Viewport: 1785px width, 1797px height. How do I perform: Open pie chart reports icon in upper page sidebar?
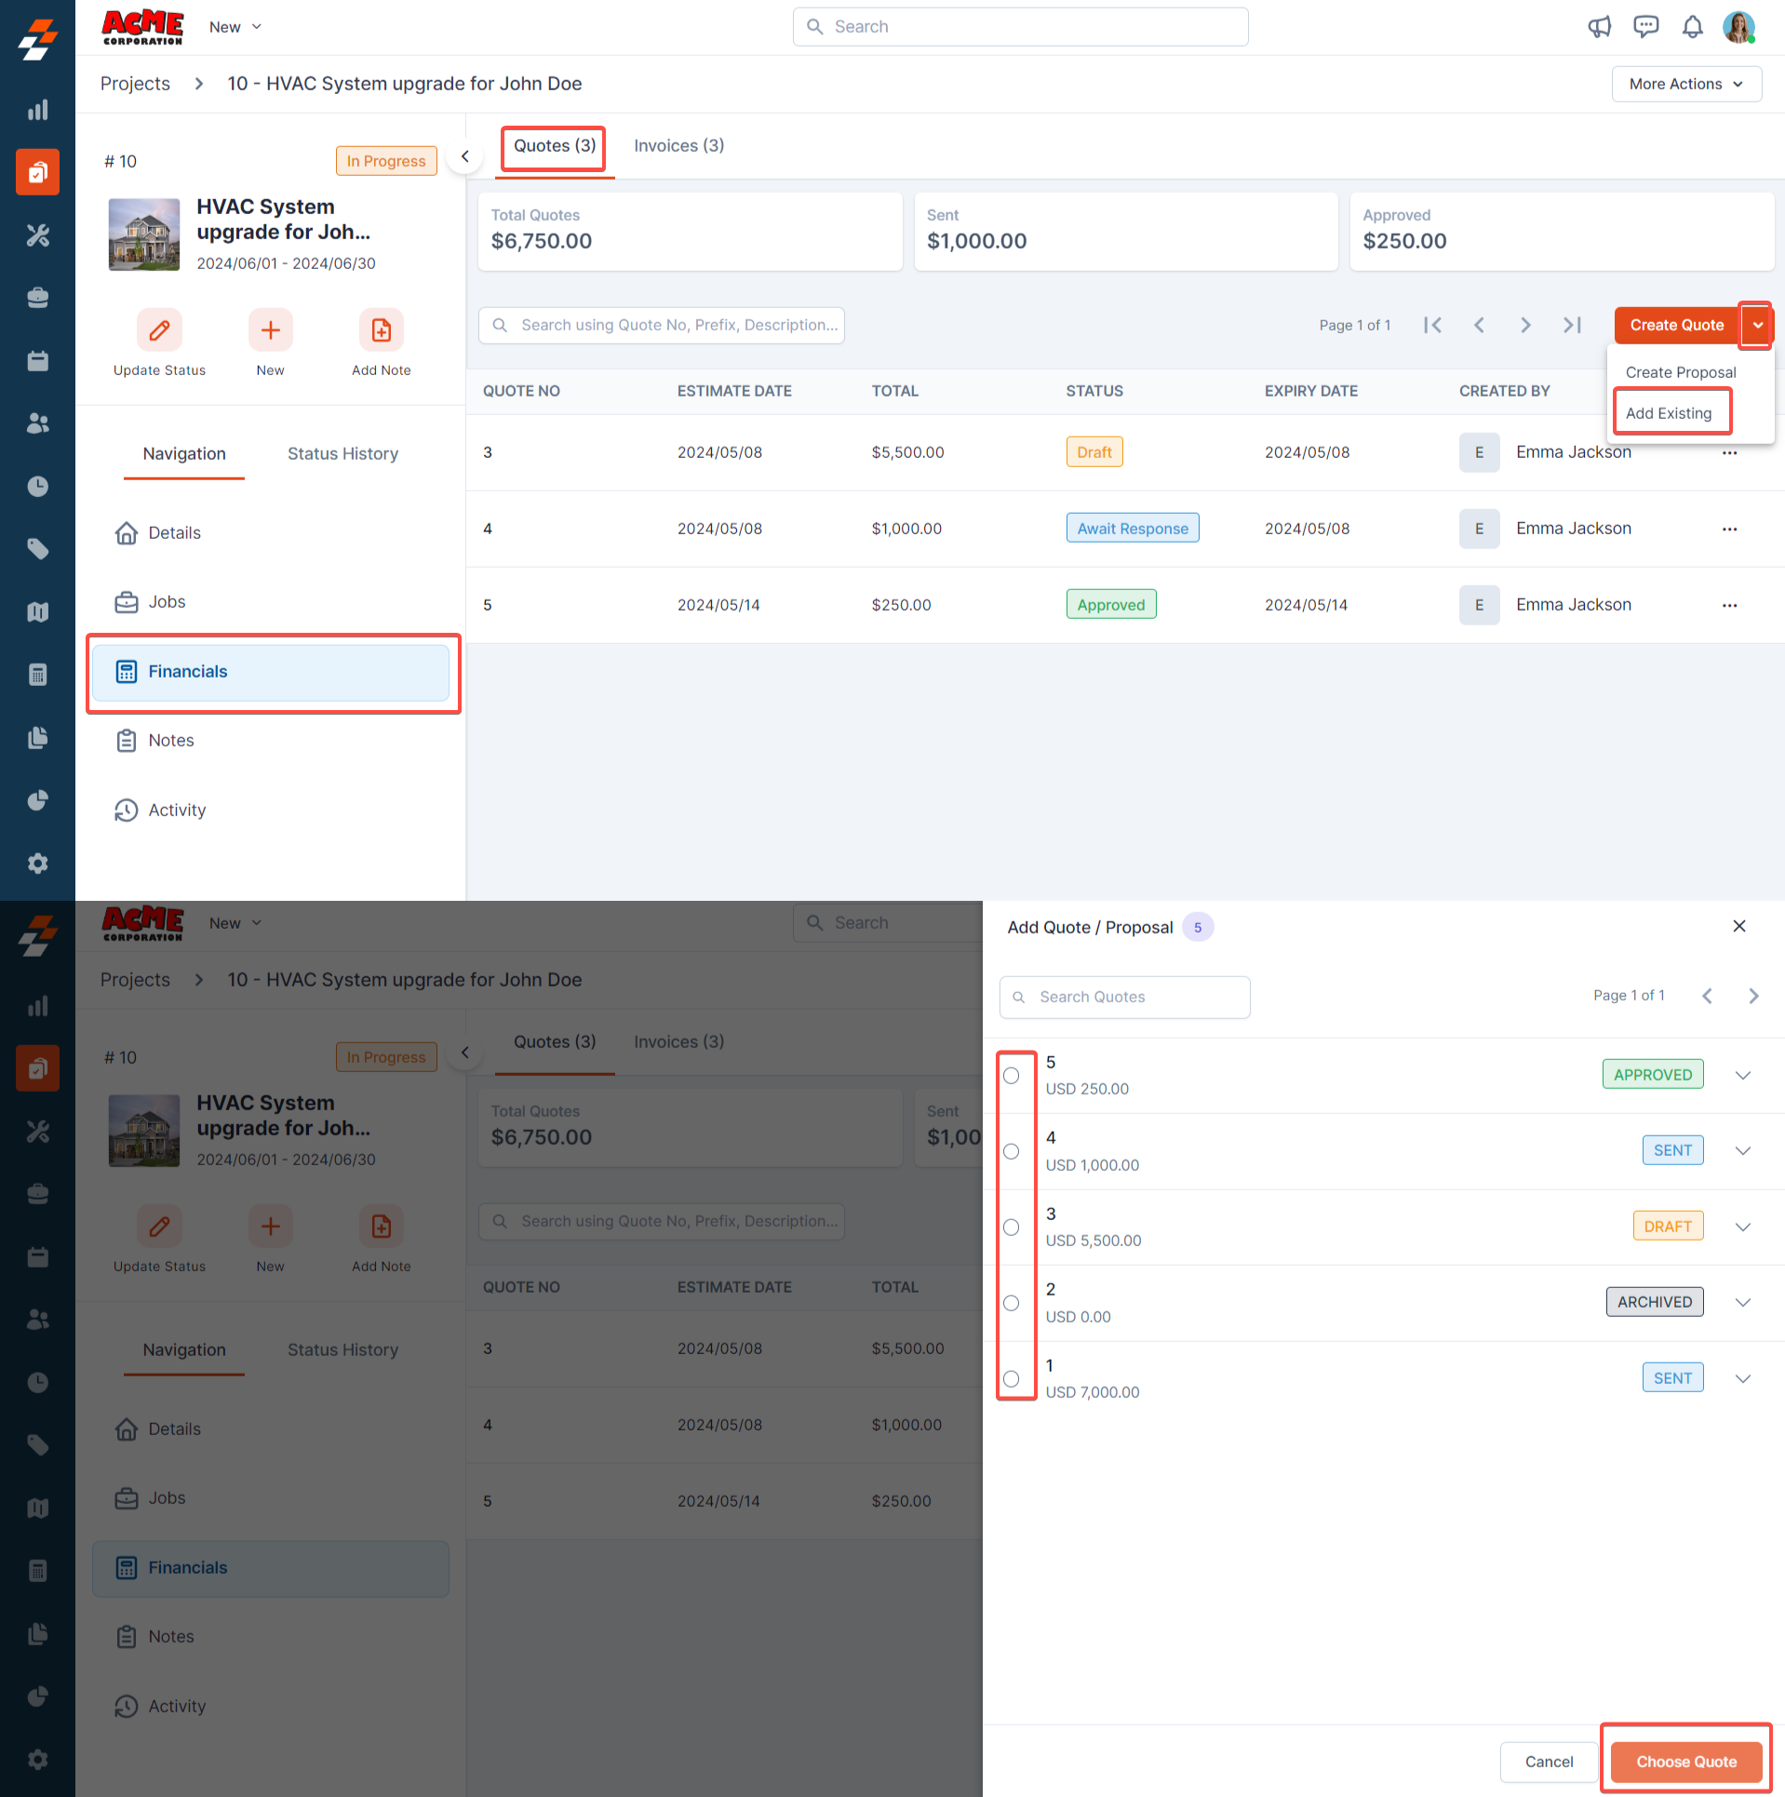(37, 800)
